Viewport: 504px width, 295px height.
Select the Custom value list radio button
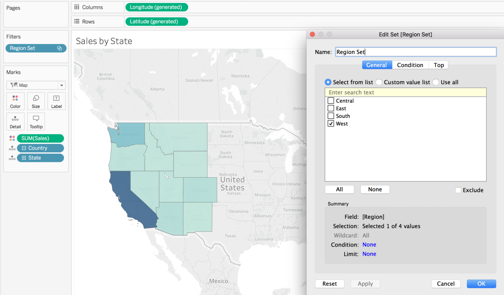click(x=379, y=82)
